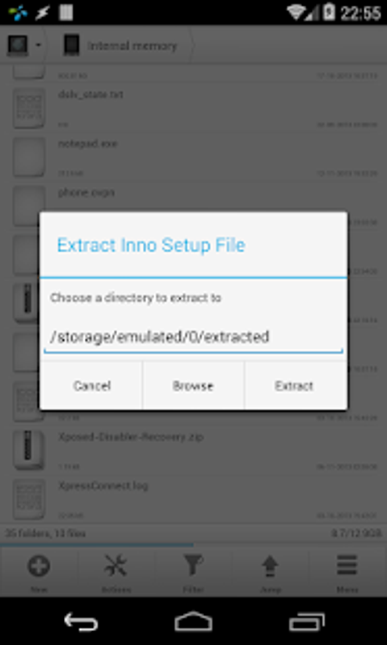
Task: Tap the Android Home navigation button
Action: (193, 622)
